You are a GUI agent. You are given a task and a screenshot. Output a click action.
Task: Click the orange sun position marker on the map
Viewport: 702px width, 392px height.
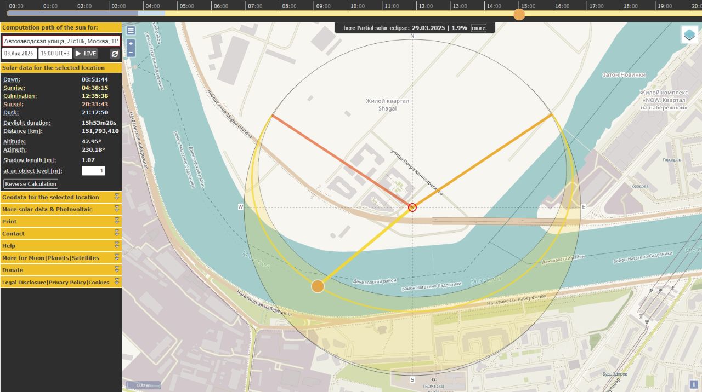[318, 286]
